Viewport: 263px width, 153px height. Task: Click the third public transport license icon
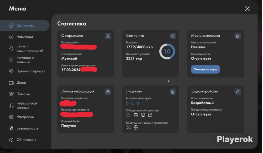pos(143,115)
